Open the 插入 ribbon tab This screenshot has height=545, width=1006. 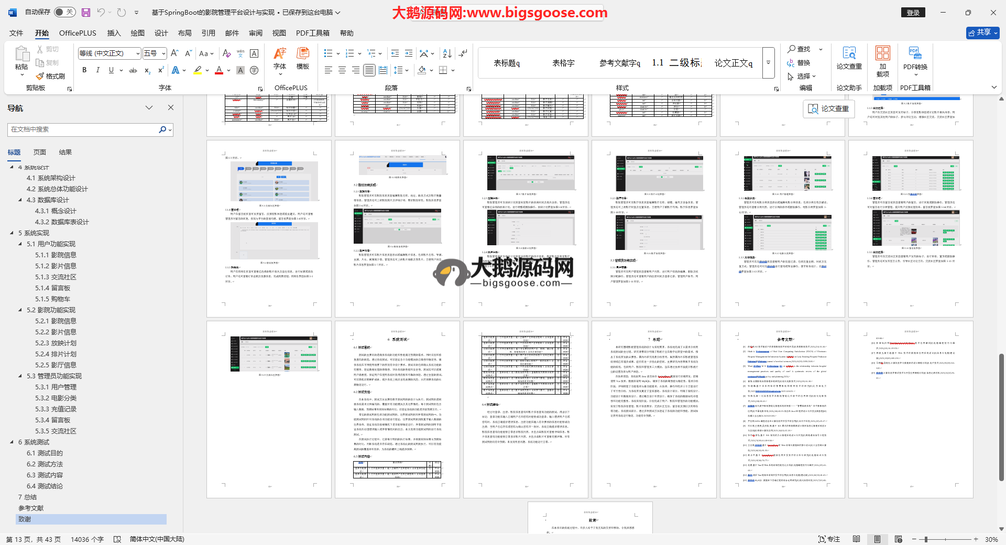(x=114, y=33)
